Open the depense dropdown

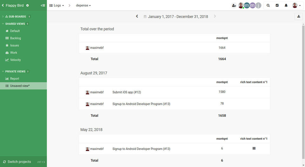pyautogui.click(x=83, y=5)
